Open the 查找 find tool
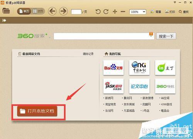 pos(184,12)
